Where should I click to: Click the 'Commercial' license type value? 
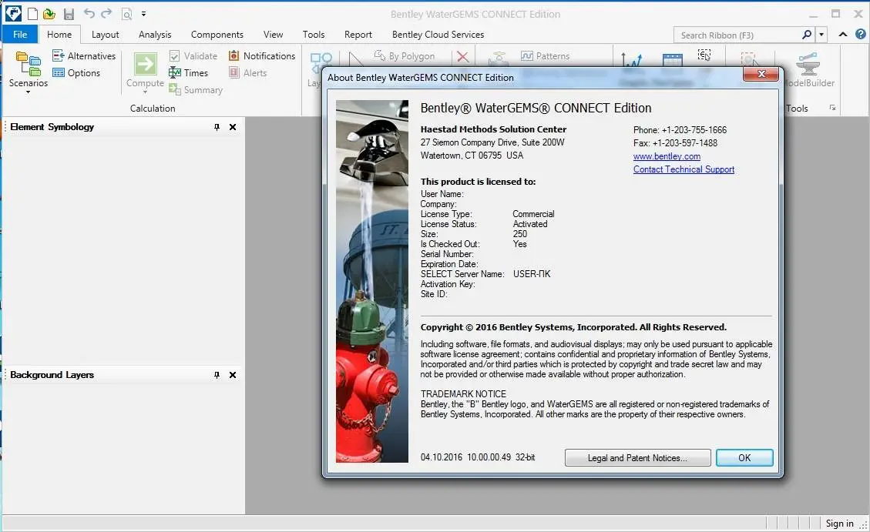click(x=533, y=214)
